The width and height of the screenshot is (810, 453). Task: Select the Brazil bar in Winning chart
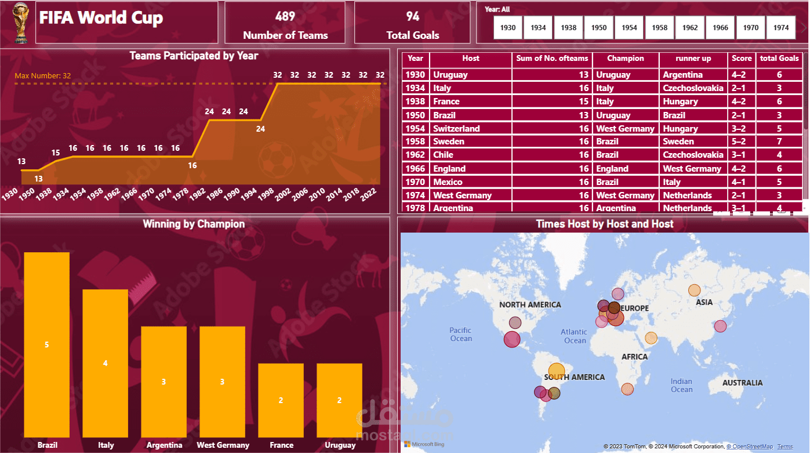coord(47,345)
